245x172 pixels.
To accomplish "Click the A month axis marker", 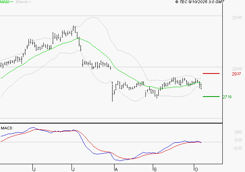I will coord(116,170).
